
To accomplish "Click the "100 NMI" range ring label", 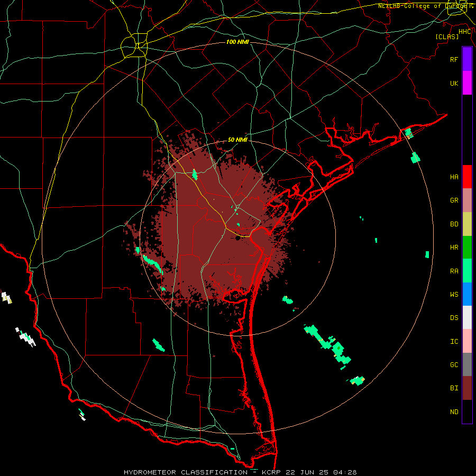I will (237, 42).
